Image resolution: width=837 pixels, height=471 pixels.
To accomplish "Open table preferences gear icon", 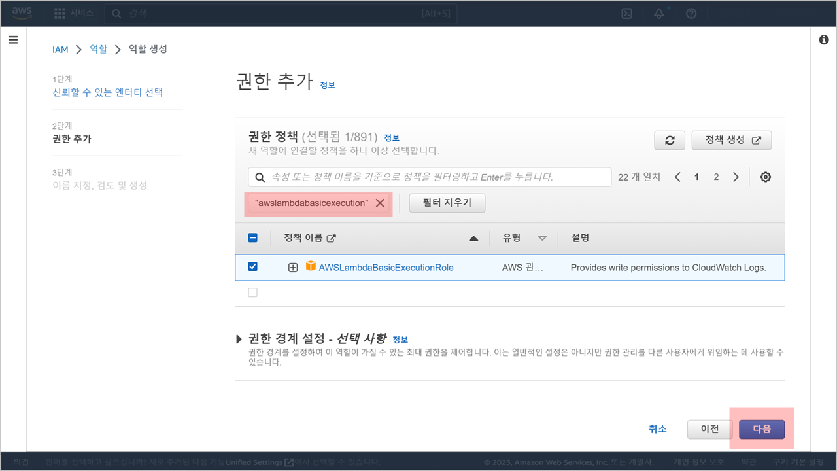I will point(766,177).
